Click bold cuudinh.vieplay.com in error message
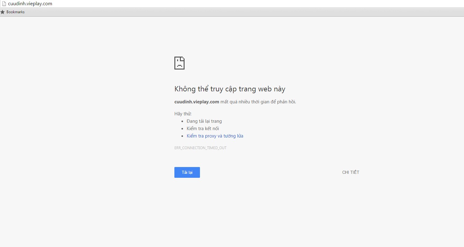 click(x=197, y=102)
